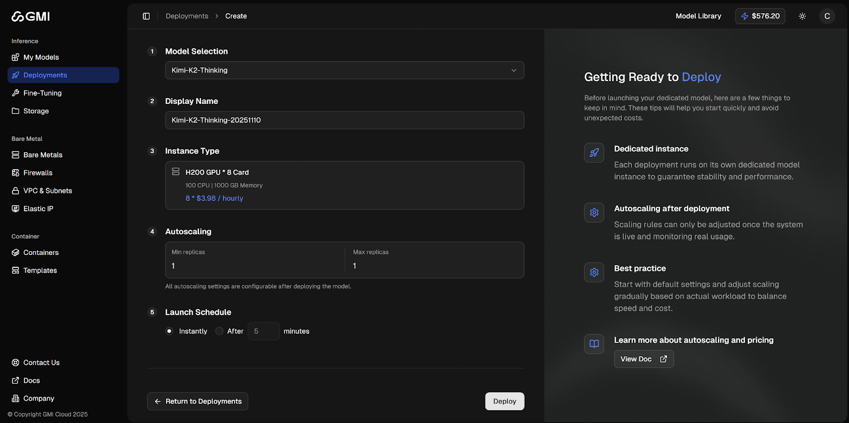Click the minutes delay input field
The width and height of the screenshot is (849, 423).
point(264,331)
